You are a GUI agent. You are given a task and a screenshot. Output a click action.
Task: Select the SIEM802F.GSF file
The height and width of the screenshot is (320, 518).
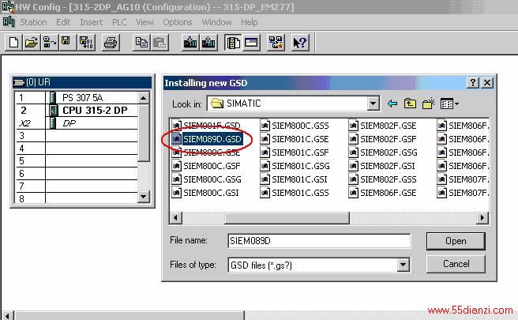pos(383,139)
